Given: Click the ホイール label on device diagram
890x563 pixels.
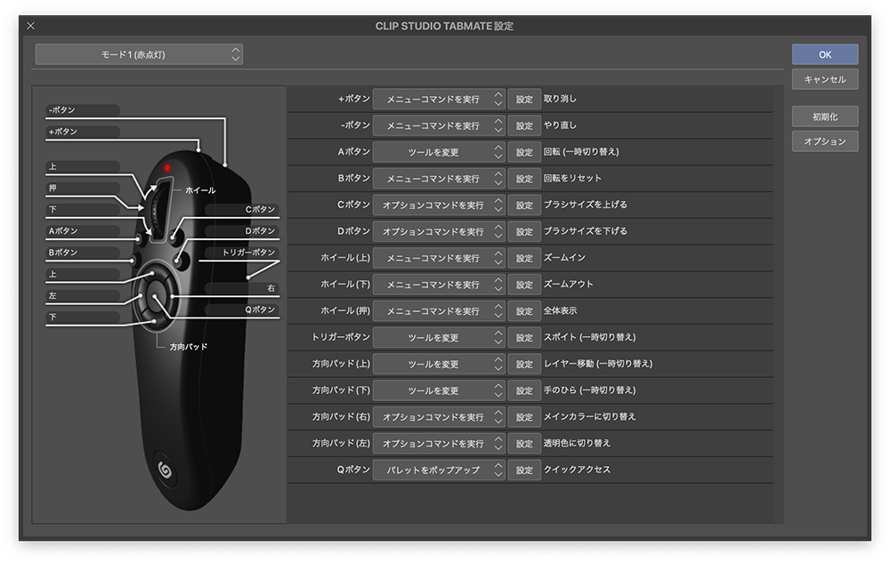Looking at the screenshot, I should coord(200,190).
